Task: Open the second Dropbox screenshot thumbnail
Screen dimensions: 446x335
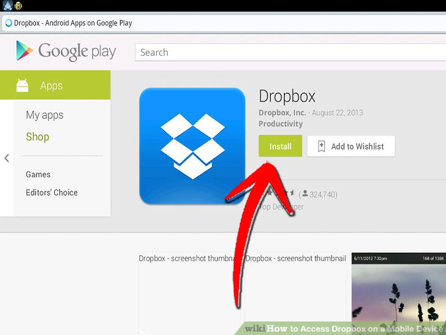Action: [296, 293]
